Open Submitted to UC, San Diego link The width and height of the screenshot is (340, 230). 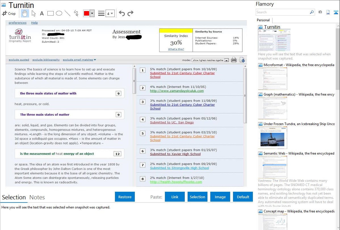click(172, 123)
